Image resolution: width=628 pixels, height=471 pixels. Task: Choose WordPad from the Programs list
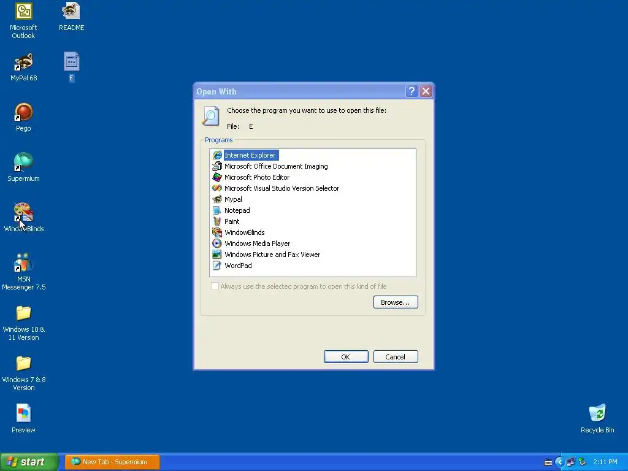click(238, 265)
